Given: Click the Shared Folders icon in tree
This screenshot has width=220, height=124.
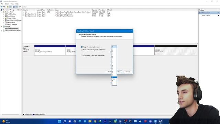Looking at the screenshot, I should tap(6, 18).
